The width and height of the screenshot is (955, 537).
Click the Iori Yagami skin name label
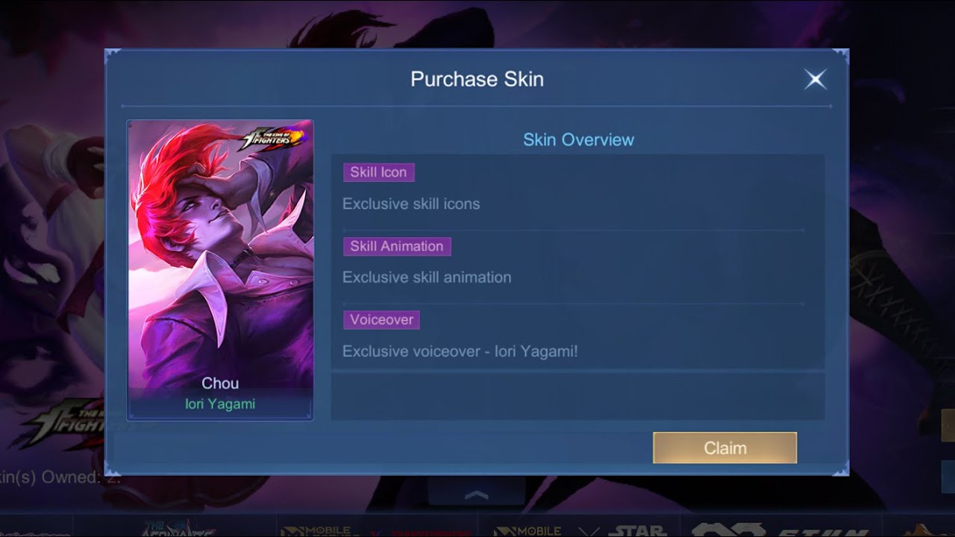click(x=220, y=403)
